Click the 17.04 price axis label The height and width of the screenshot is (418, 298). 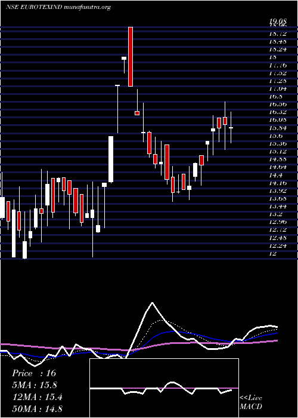278,88
